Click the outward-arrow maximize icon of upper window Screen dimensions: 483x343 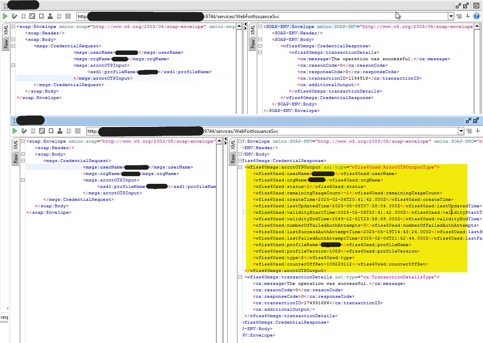(466, 6)
